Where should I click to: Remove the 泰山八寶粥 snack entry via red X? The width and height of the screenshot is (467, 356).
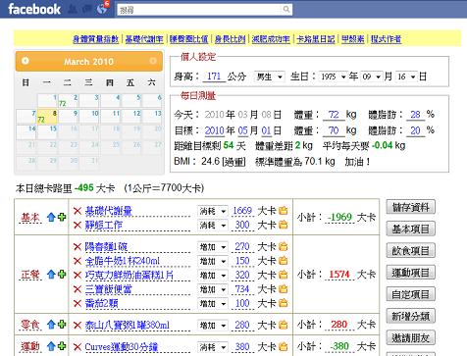[78, 326]
